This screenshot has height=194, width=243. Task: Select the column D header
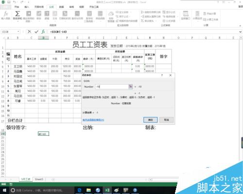43,38
